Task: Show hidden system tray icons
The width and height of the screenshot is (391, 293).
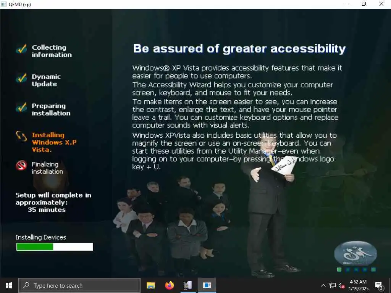Action: pyautogui.click(x=323, y=285)
